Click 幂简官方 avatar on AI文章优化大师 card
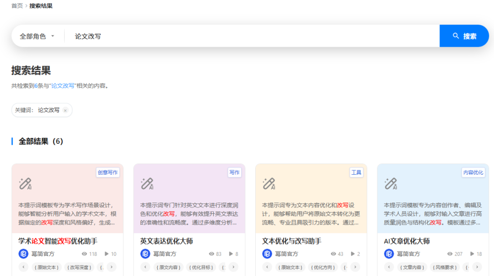Screen dimensions: 494x276 [x=389, y=254]
